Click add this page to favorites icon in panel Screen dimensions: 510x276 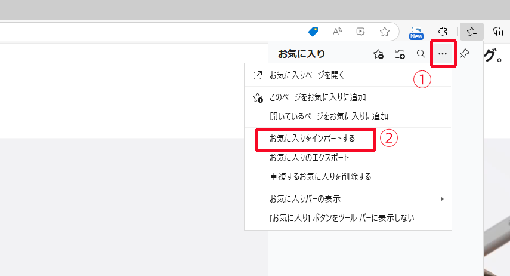pyautogui.click(x=378, y=54)
